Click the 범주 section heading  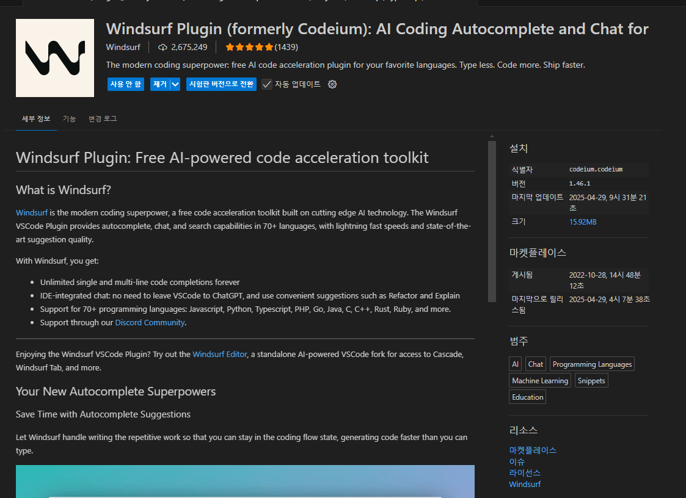click(x=519, y=341)
